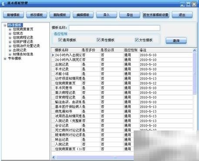
Task: Click the application icon in title bar
Action: click(3, 4)
